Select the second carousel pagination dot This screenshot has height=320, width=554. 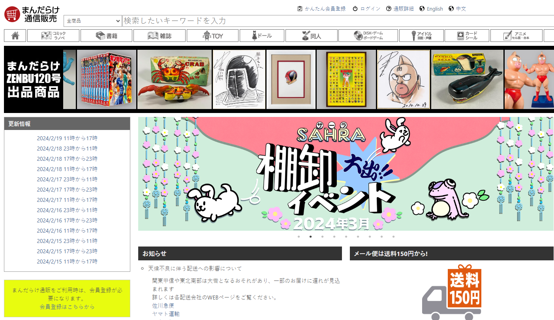311,237
